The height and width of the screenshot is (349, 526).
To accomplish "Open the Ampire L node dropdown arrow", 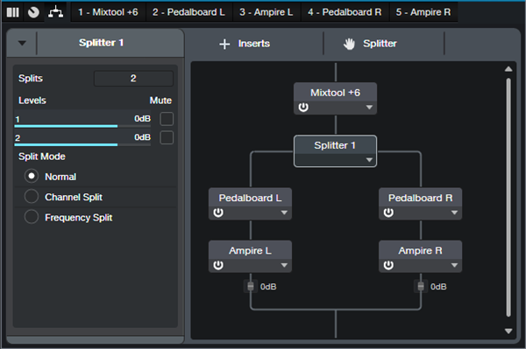I will pos(284,265).
